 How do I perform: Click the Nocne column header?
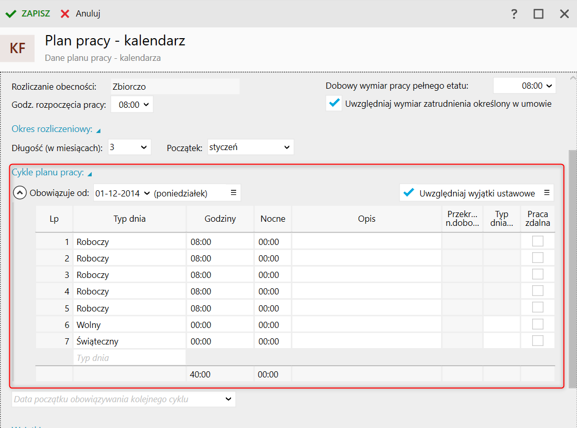click(273, 219)
